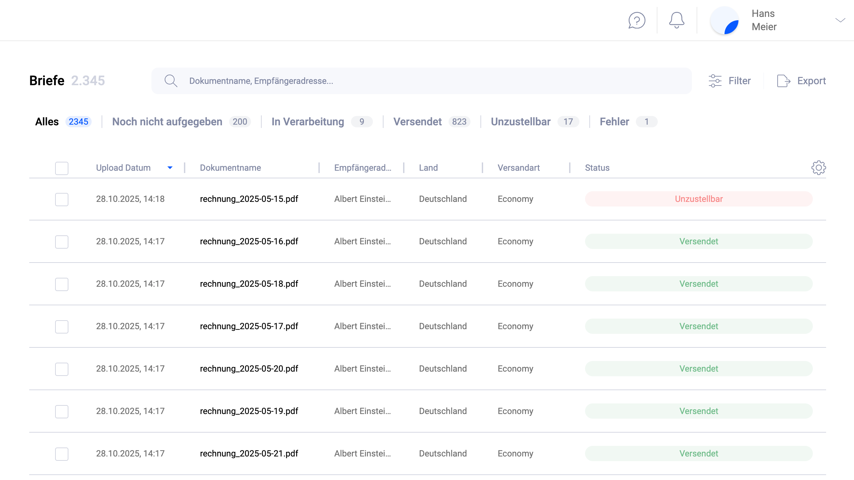Image resolution: width=854 pixels, height=480 pixels.
Task: Switch to the Alles tab
Action: 47,122
